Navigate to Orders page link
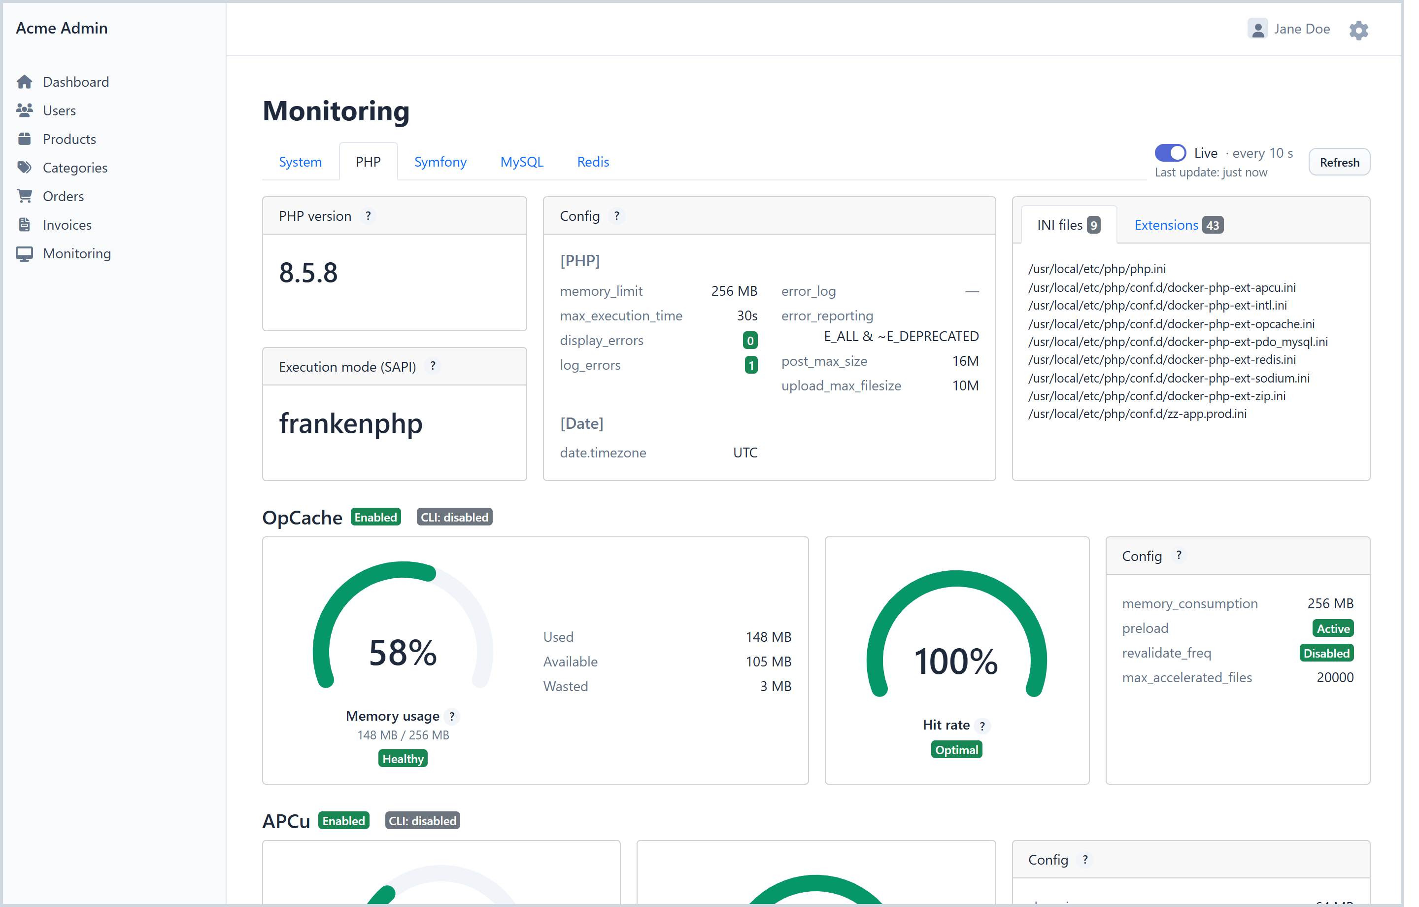This screenshot has width=1419, height=907. click(x=64, y=196)
